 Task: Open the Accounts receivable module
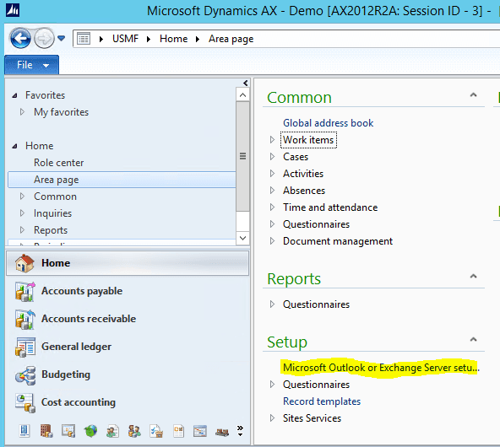click(x=128, y=319)
